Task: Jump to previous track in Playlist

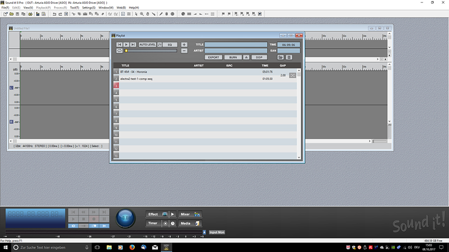Action: coord(119,45)
